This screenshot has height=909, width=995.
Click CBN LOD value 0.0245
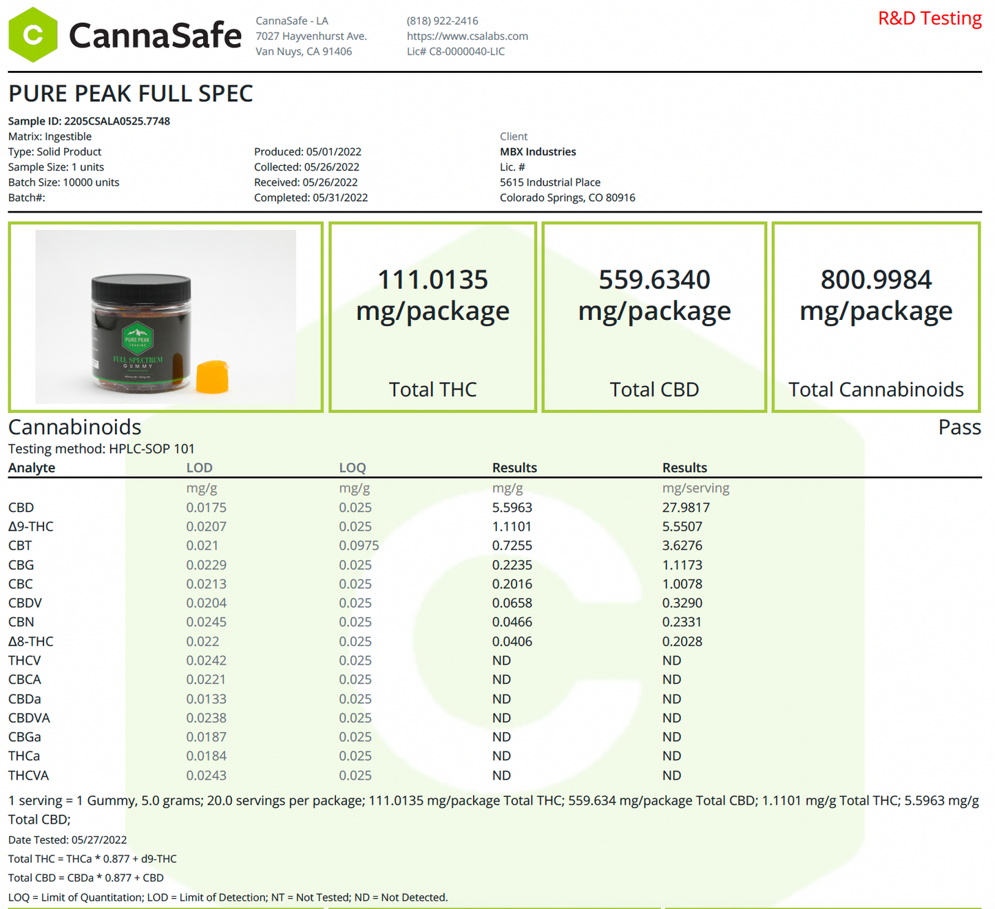[206, 622]
